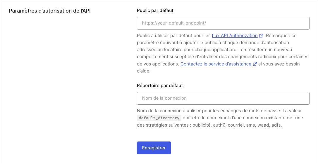The width and height of the screenshot is (318, 164).
Task: Click the Public par défaut label
Action: tap(155, 11)
